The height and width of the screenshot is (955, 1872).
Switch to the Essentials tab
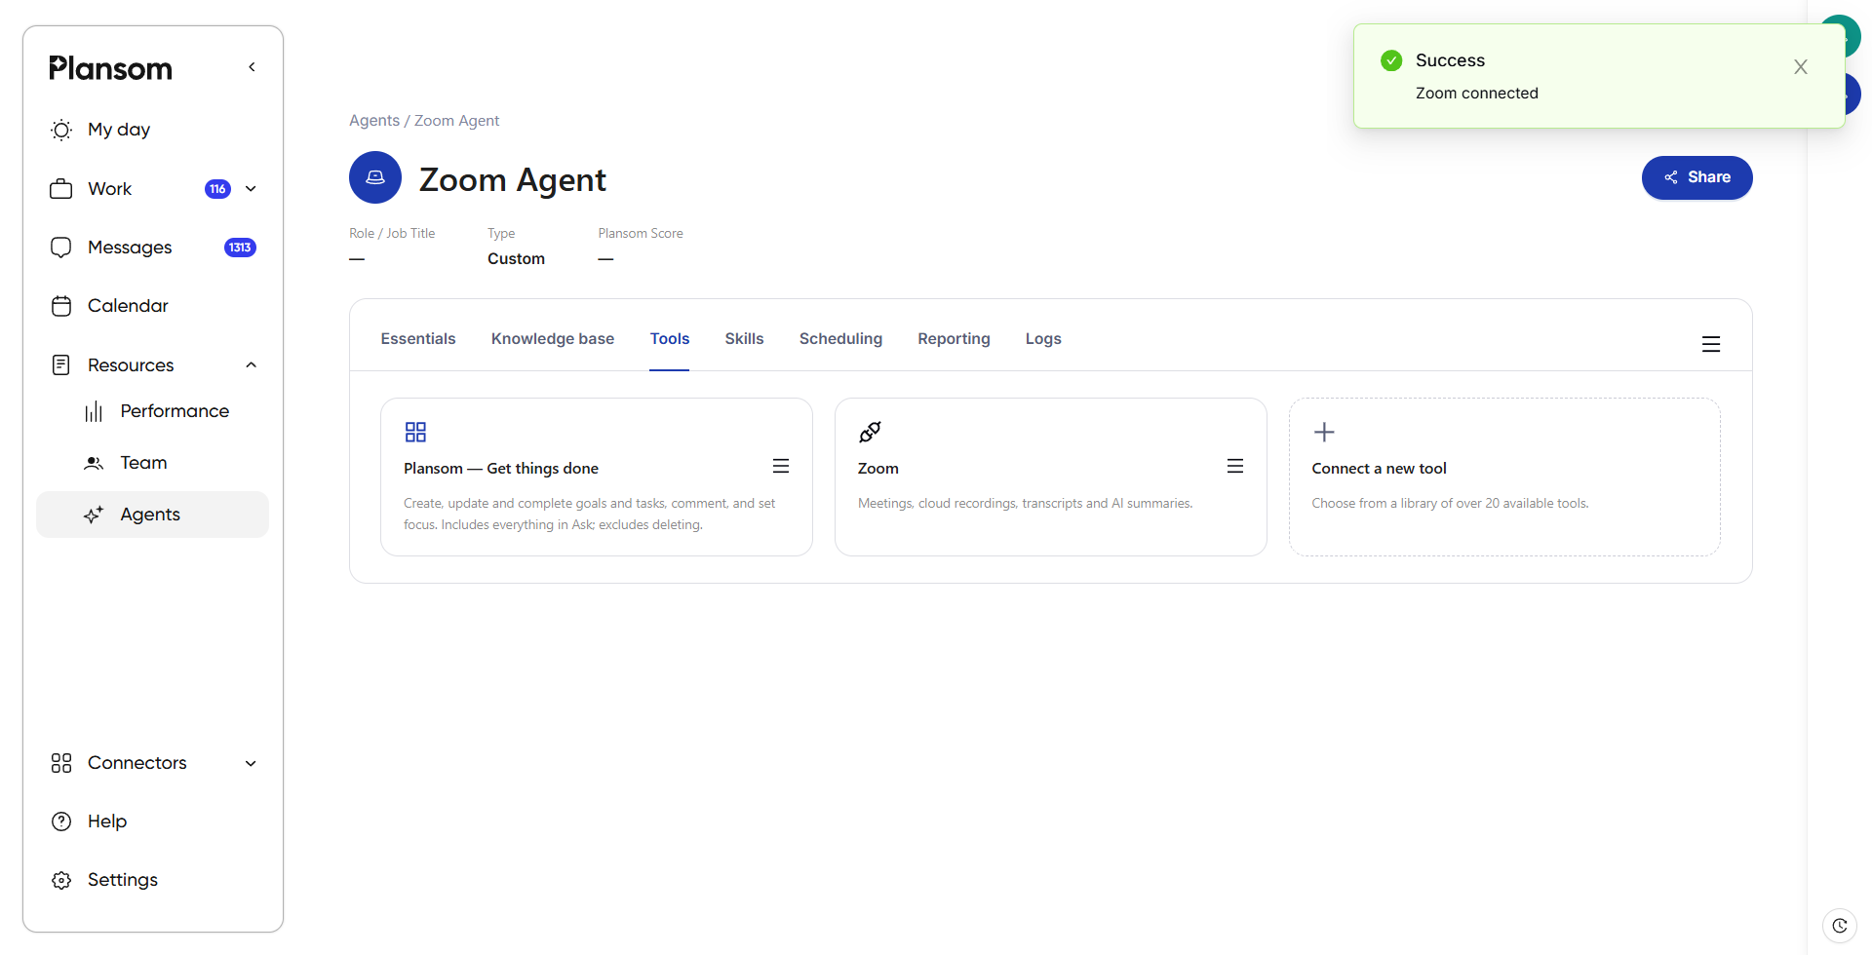point(418,338)
